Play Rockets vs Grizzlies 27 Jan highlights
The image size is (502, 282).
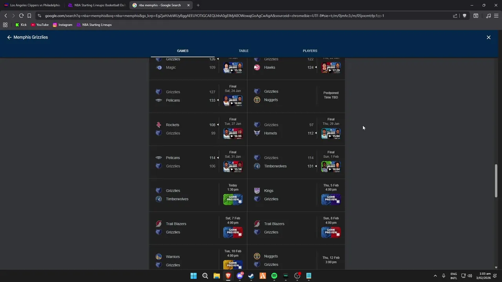click(233, 133)
